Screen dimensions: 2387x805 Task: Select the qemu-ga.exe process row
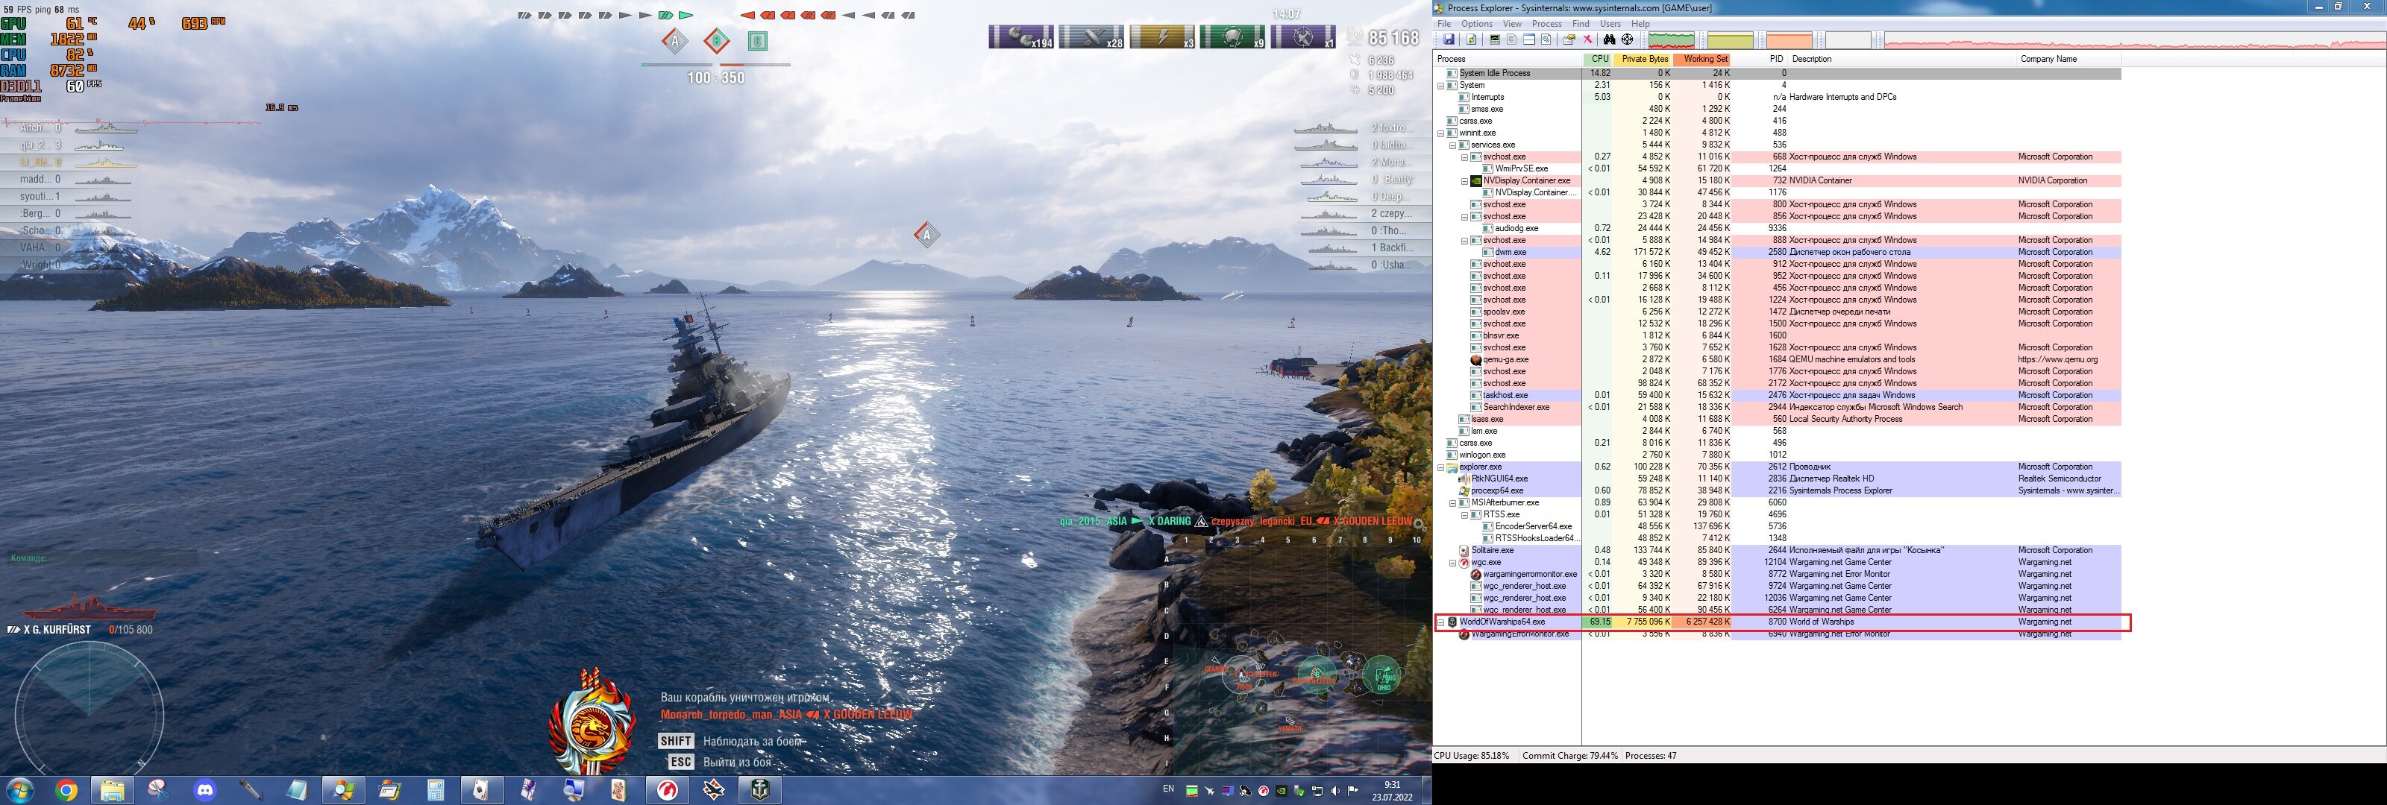click(1778, 359)
